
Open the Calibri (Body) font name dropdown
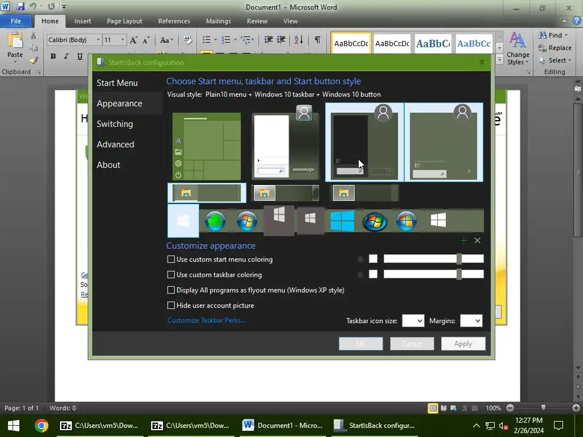(98, 40)
